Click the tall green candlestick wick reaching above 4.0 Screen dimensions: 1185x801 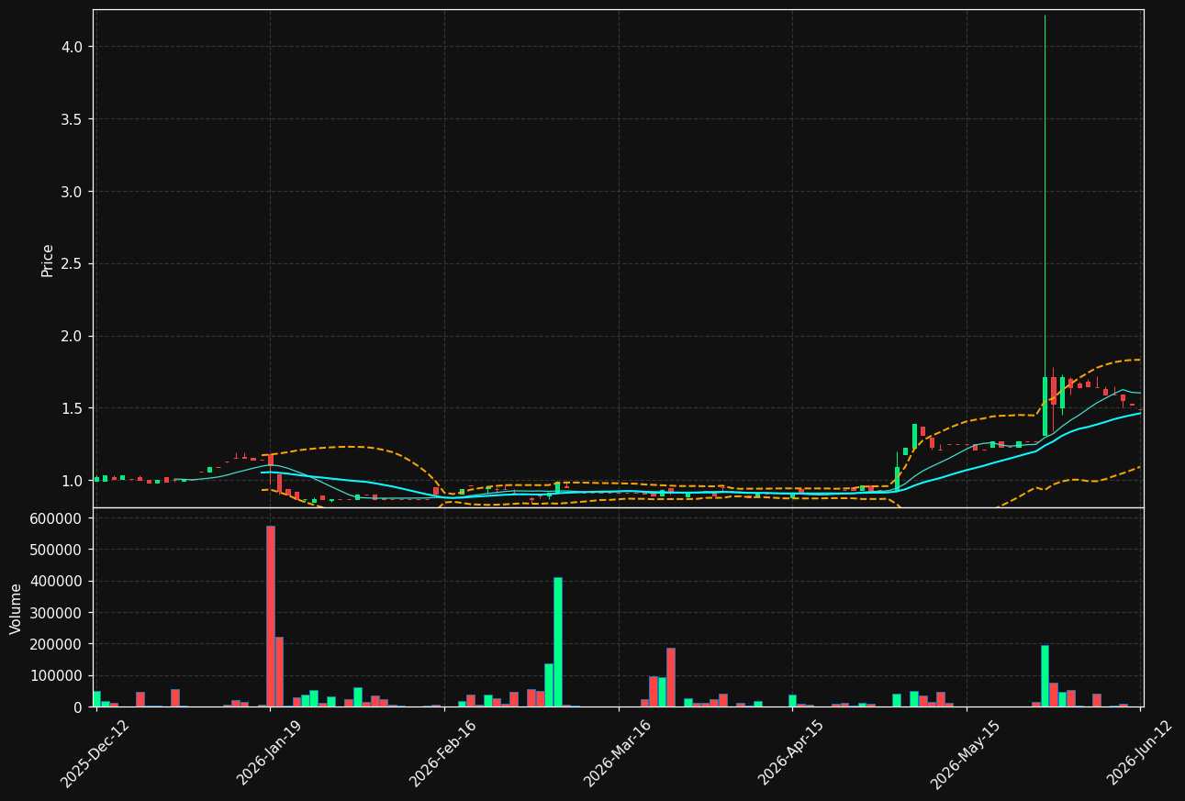tap(1045, 196)
